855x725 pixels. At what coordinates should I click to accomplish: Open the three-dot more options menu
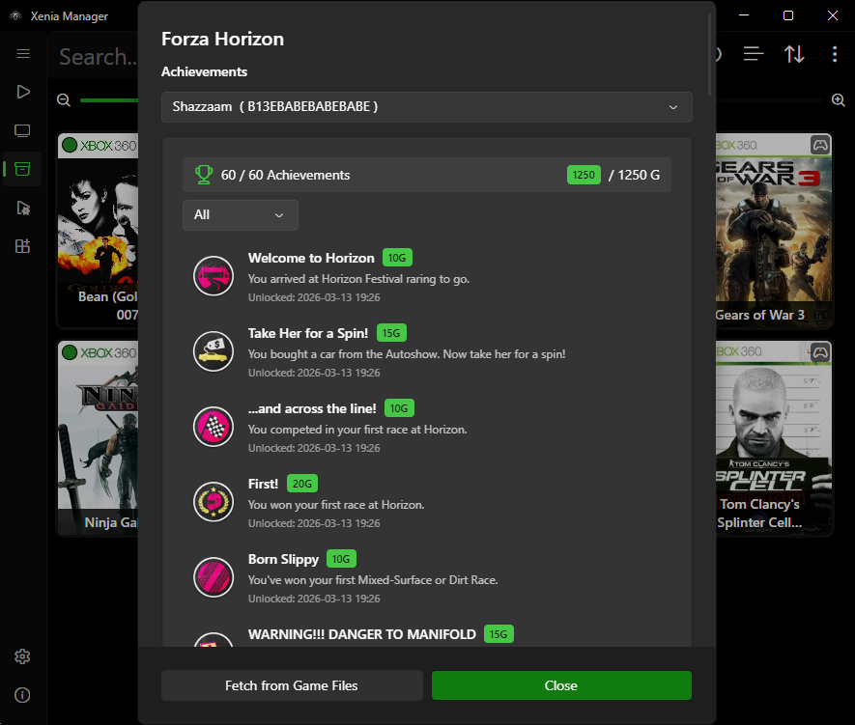tap(835, 53)
